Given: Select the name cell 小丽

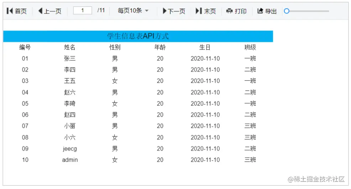Looking at the screenshot, I should [x=70, y=126].
